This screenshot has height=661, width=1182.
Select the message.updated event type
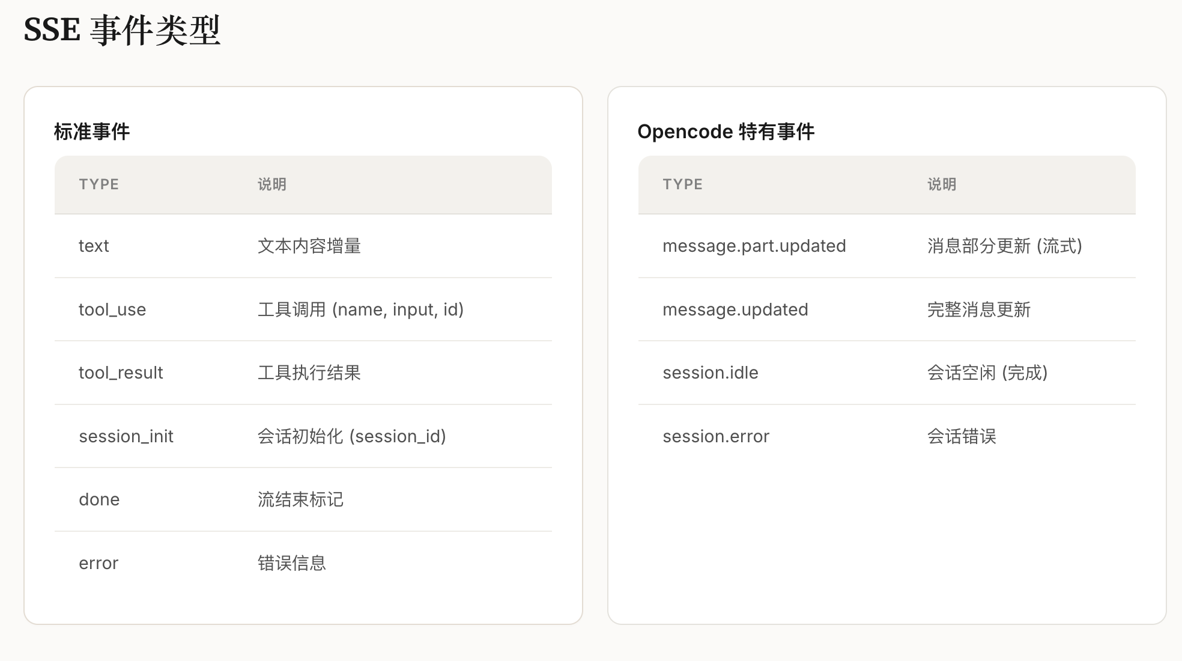735,309
